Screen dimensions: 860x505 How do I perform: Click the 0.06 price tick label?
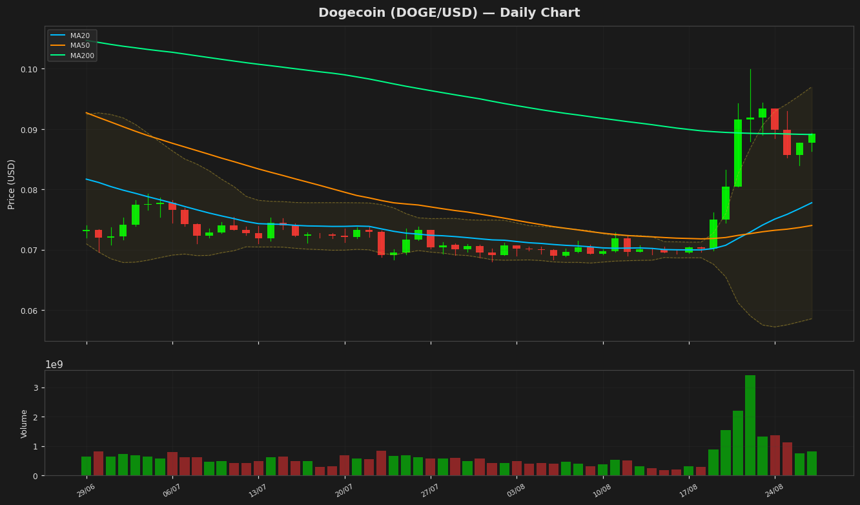(30, 311)
